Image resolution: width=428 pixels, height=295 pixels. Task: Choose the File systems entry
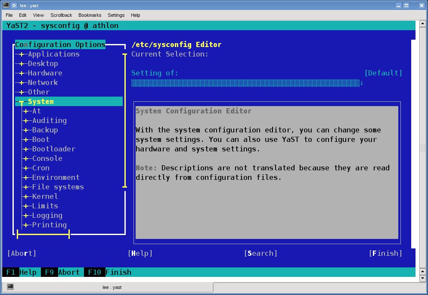pos(58,187)
